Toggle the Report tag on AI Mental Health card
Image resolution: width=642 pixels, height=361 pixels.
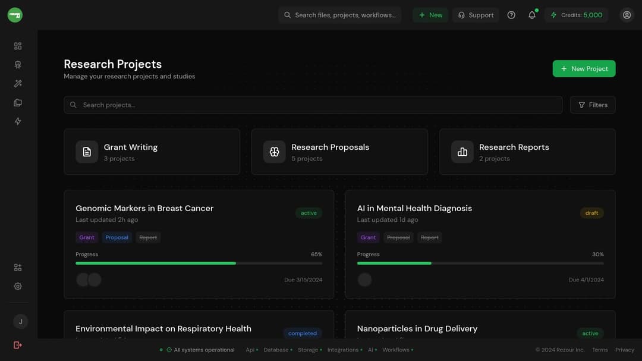[x=430, y=237]
